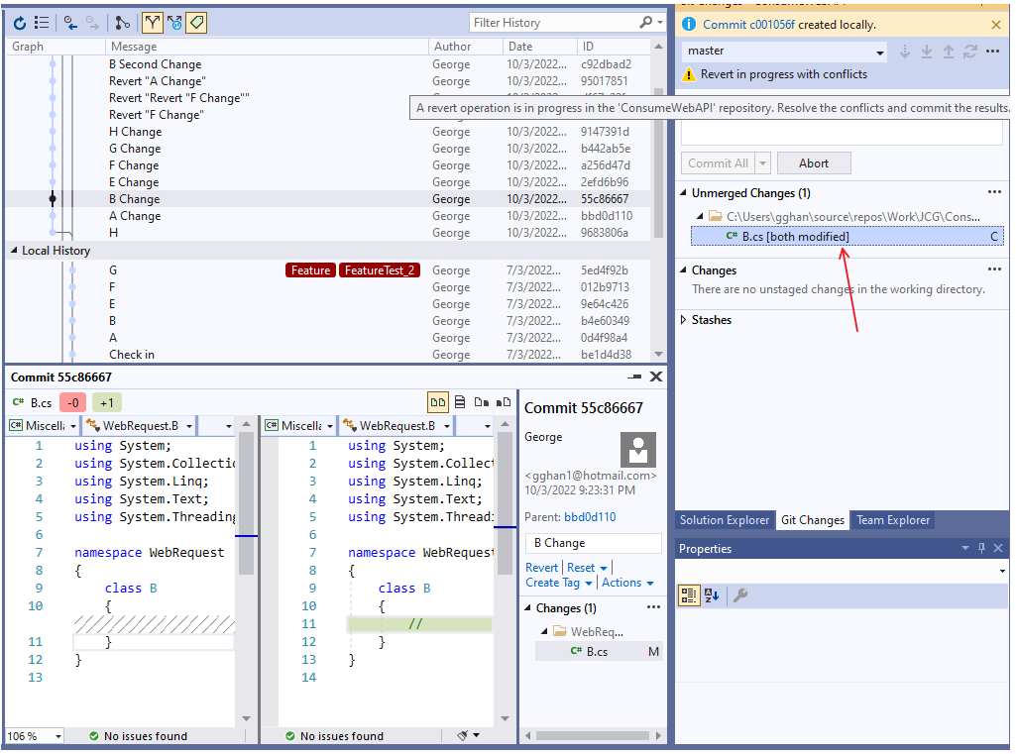Viewport: 1016px width, 754px height.
Task: Click the property pages wrench icon
Action: coord(739,595)
